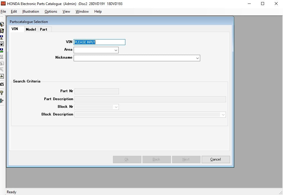The image size is (283, 195).
Task: Switch to the Part tab
Action: click(x=43, y=29)
